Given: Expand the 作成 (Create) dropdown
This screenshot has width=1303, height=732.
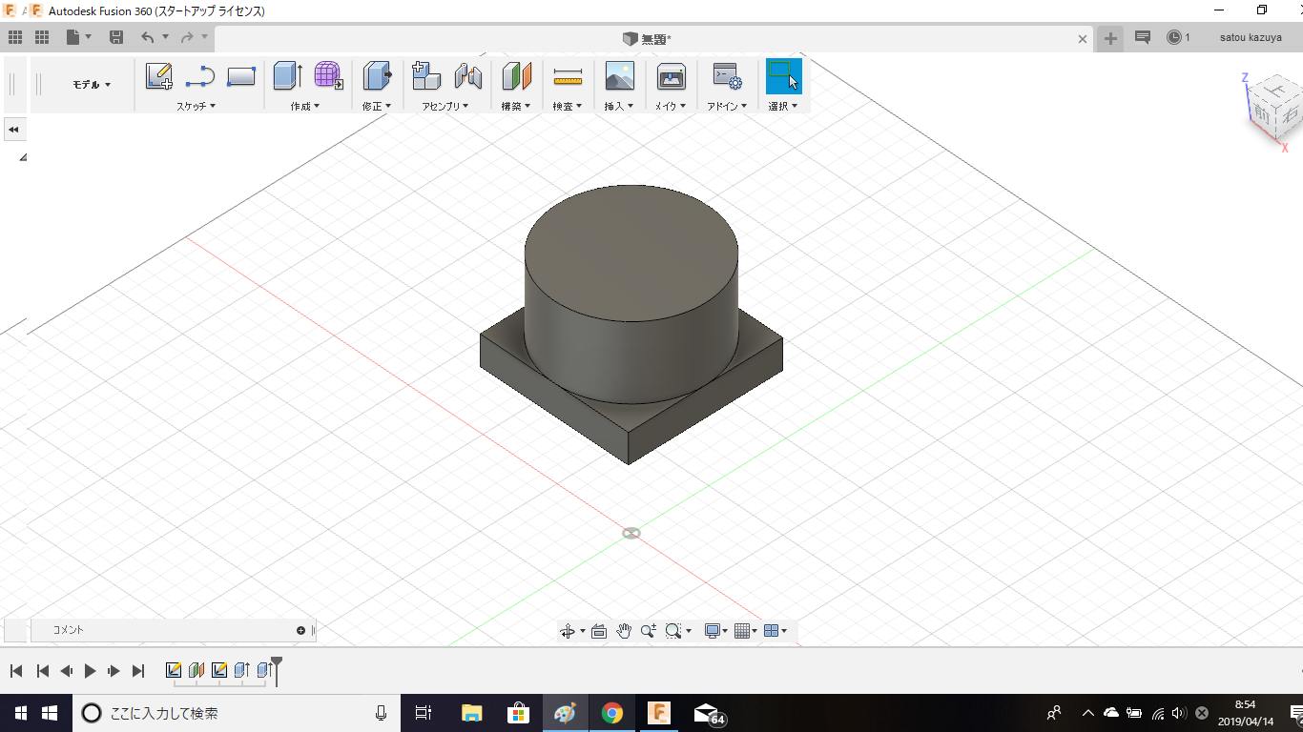Looking at the screenshot, I should (x=305, y=106).
